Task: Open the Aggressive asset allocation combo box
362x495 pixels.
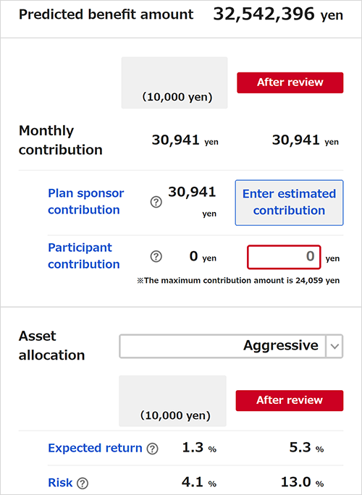Action: click(231, 346)
